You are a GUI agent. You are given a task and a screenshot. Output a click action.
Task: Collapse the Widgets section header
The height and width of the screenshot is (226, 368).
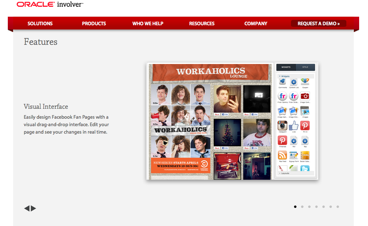point(296,76)
